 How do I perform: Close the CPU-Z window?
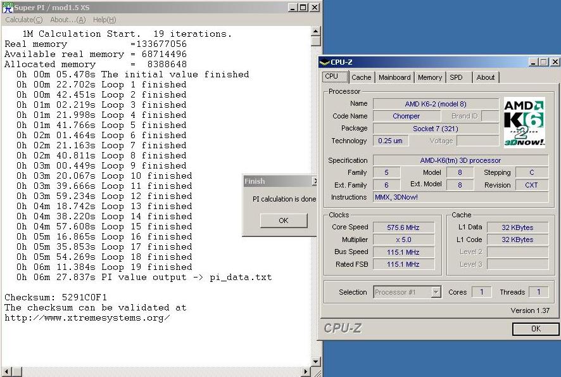[554, 62]
